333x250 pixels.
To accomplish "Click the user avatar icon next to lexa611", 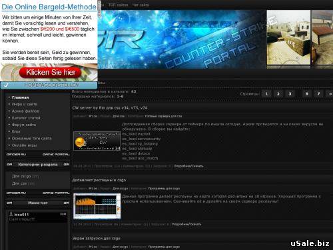I will coord(11,214).
